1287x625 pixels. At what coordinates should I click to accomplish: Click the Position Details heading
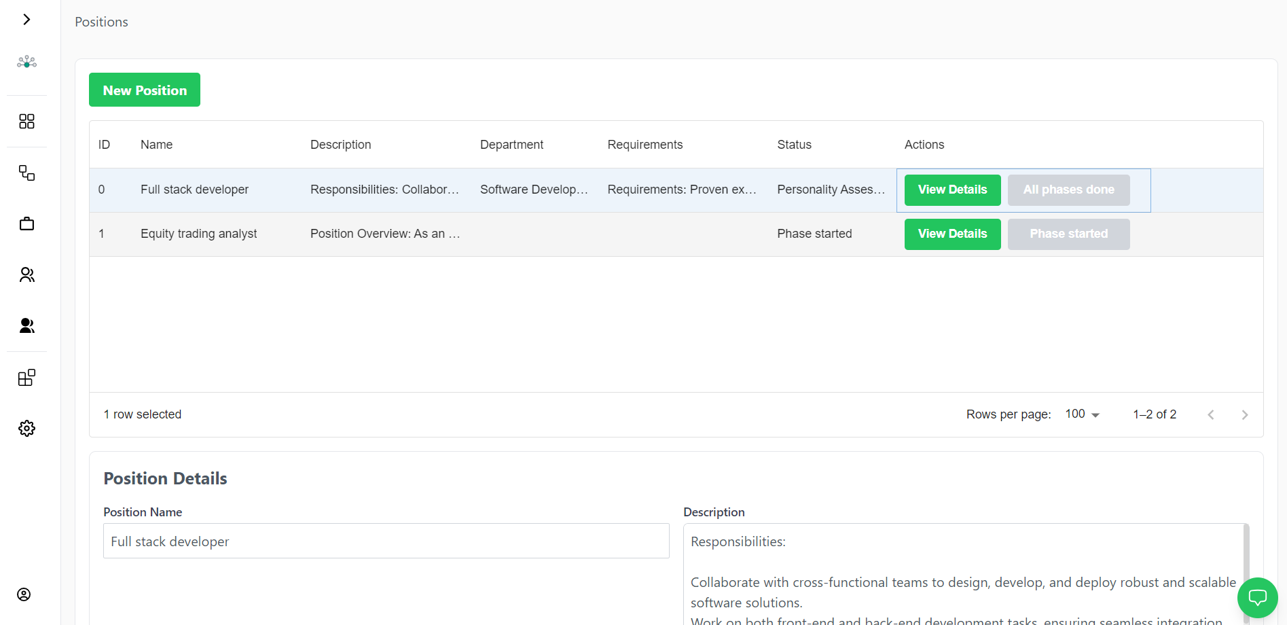tap(165, 478)
